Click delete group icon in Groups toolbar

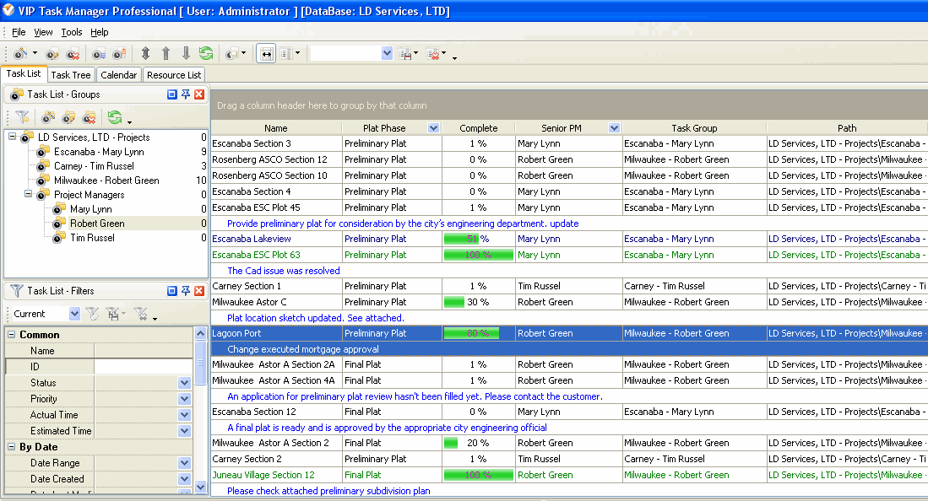pos(89,118)
